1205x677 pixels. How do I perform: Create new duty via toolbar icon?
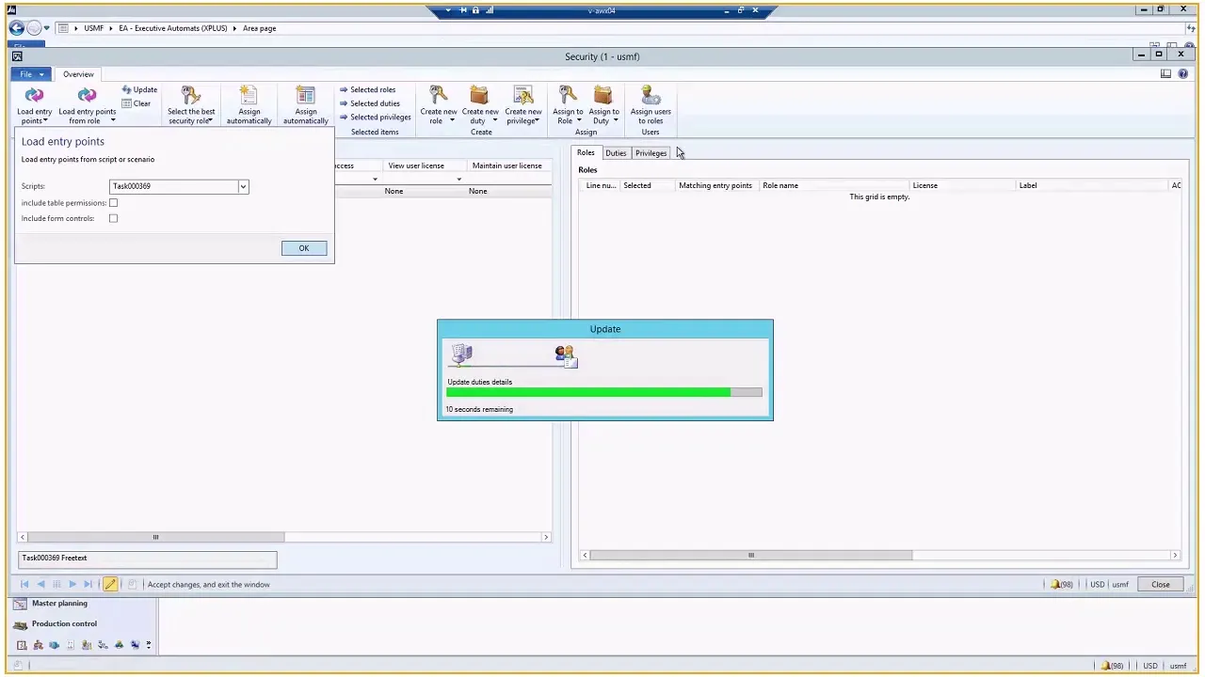point(480,103)
